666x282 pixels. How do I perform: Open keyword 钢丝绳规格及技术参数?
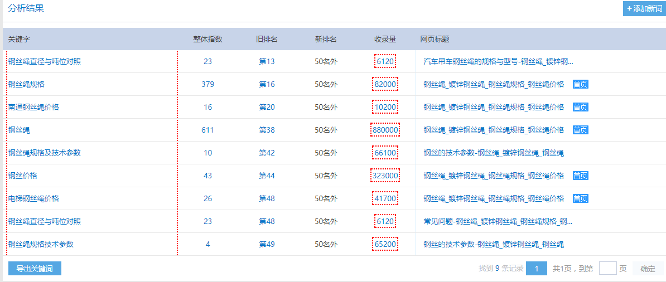[45, 153]
